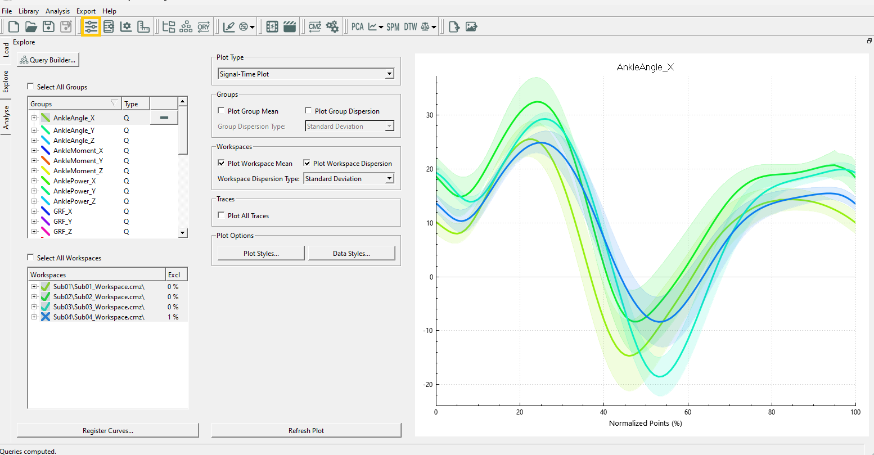Enable the Plot Group Dispersion checkbox
Image resolution: width=874 pixels, height=455 pixels.
[308, 111]
